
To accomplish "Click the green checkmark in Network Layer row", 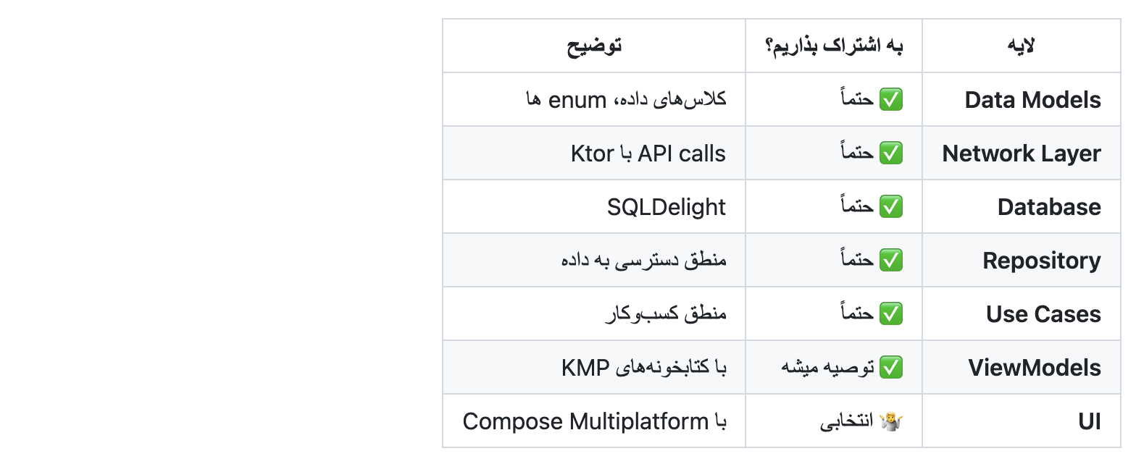I will pos(891,153).
